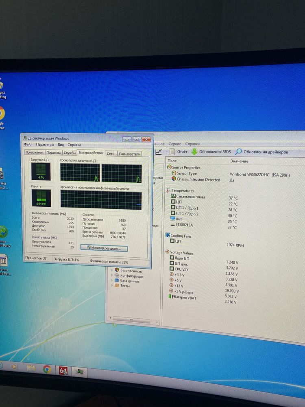The image size is (305, 407).
Task: Switch to the Пользователи tab
Action: (x=129, y=154)
